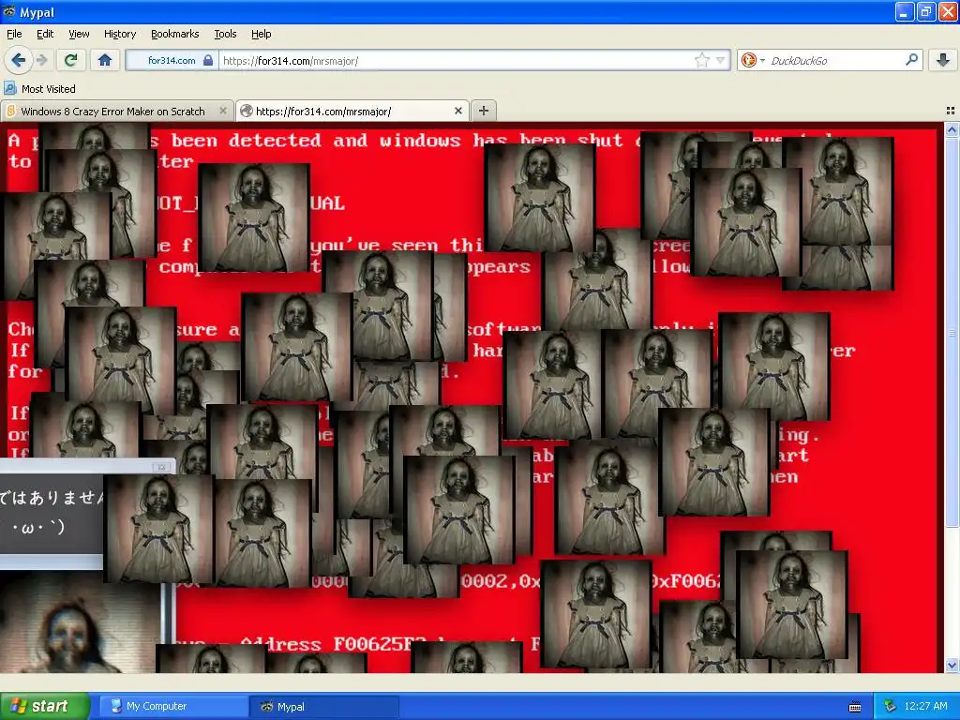Bookmark this page with the star icon
The height and width of the screenshot is (720, 960).
tap(701, 60)
